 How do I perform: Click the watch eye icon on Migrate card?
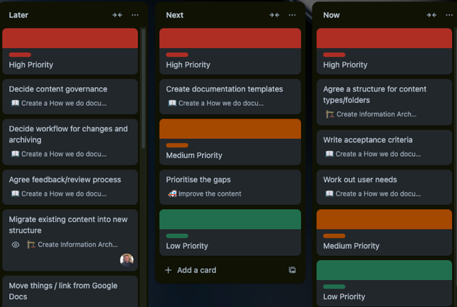(x=16, y=245)
